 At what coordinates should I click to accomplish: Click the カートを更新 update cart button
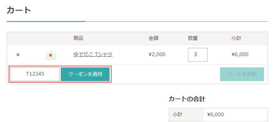(242, 74)
